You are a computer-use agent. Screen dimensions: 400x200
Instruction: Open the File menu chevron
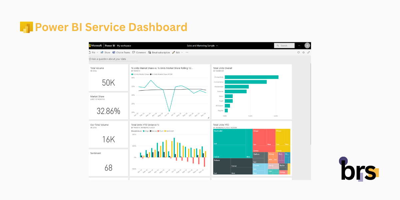tap(98, 52)
